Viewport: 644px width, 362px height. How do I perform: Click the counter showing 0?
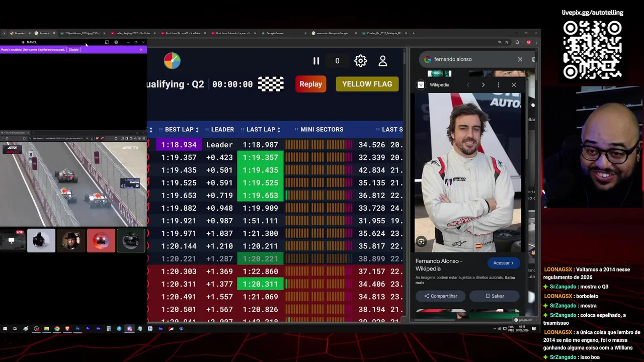pyautogui.click(x=337, y=61)
